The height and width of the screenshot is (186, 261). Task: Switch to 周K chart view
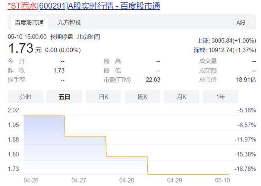tap(142, 97)
